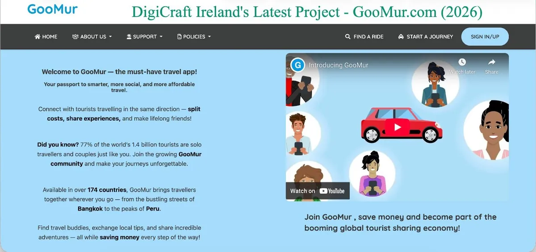Image resolution: width=536 pixels, height=252 pixels.
Task: Open the Start a Journey link
Action: click(429, 37)
